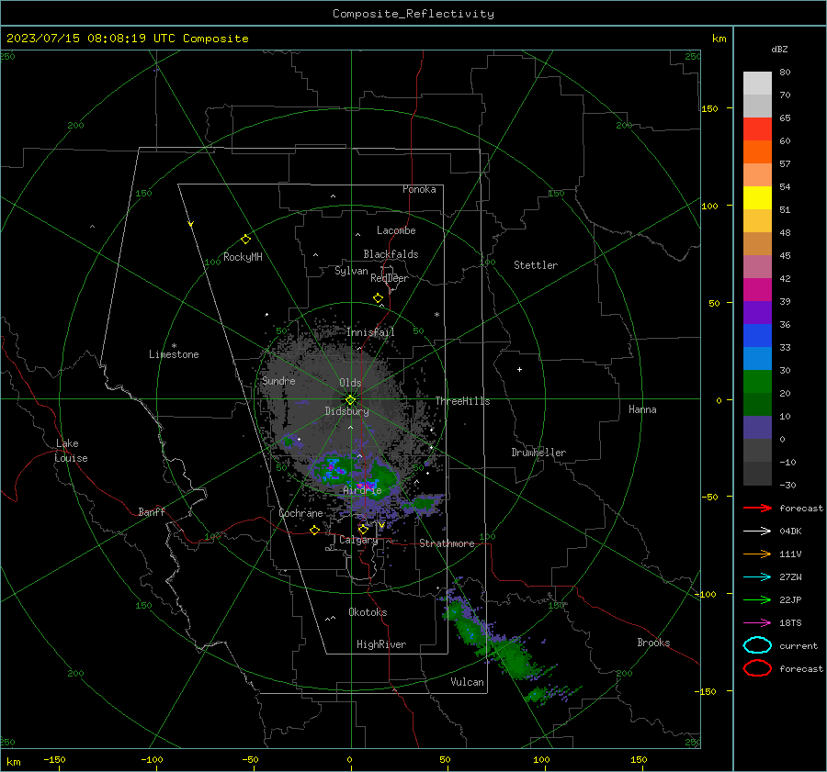Click the white 04DK arrow legend icon

[757, 531]
